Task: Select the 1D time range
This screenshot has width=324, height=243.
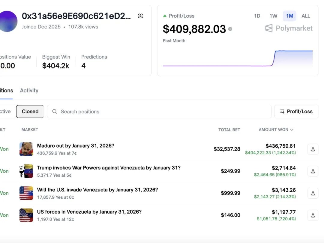Action: pyautogui.click(x=257, y=16)
